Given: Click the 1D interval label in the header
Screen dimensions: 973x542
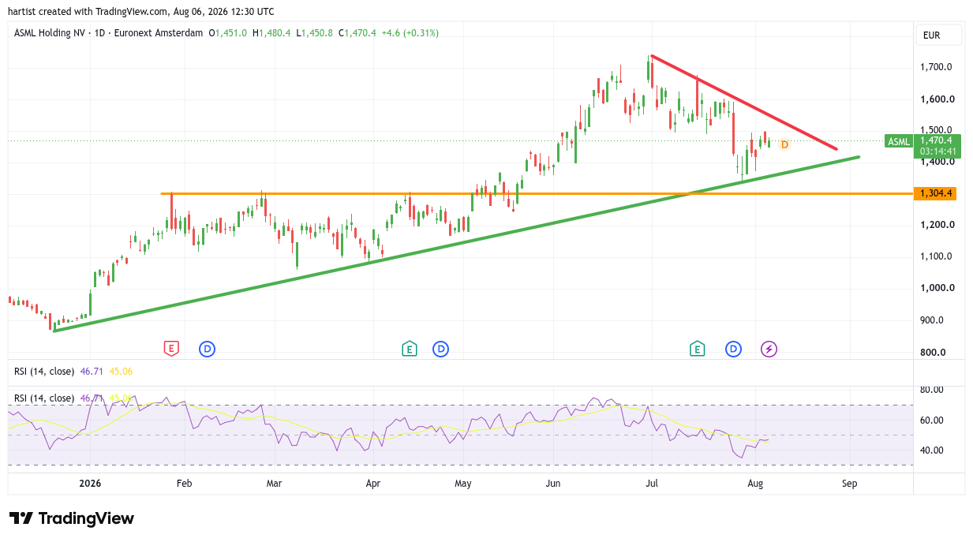Looking at the screenshot, I should (x=99, y=33).
